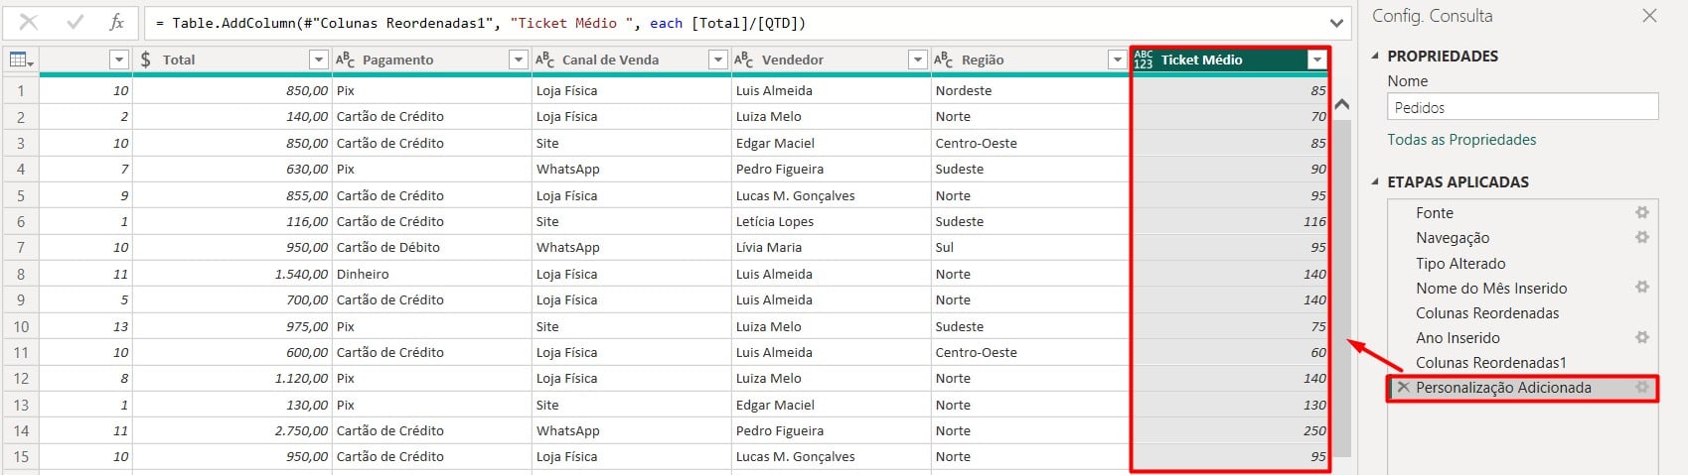Click ABC123 type icon of Ticket Médio

pos(1144,59)
